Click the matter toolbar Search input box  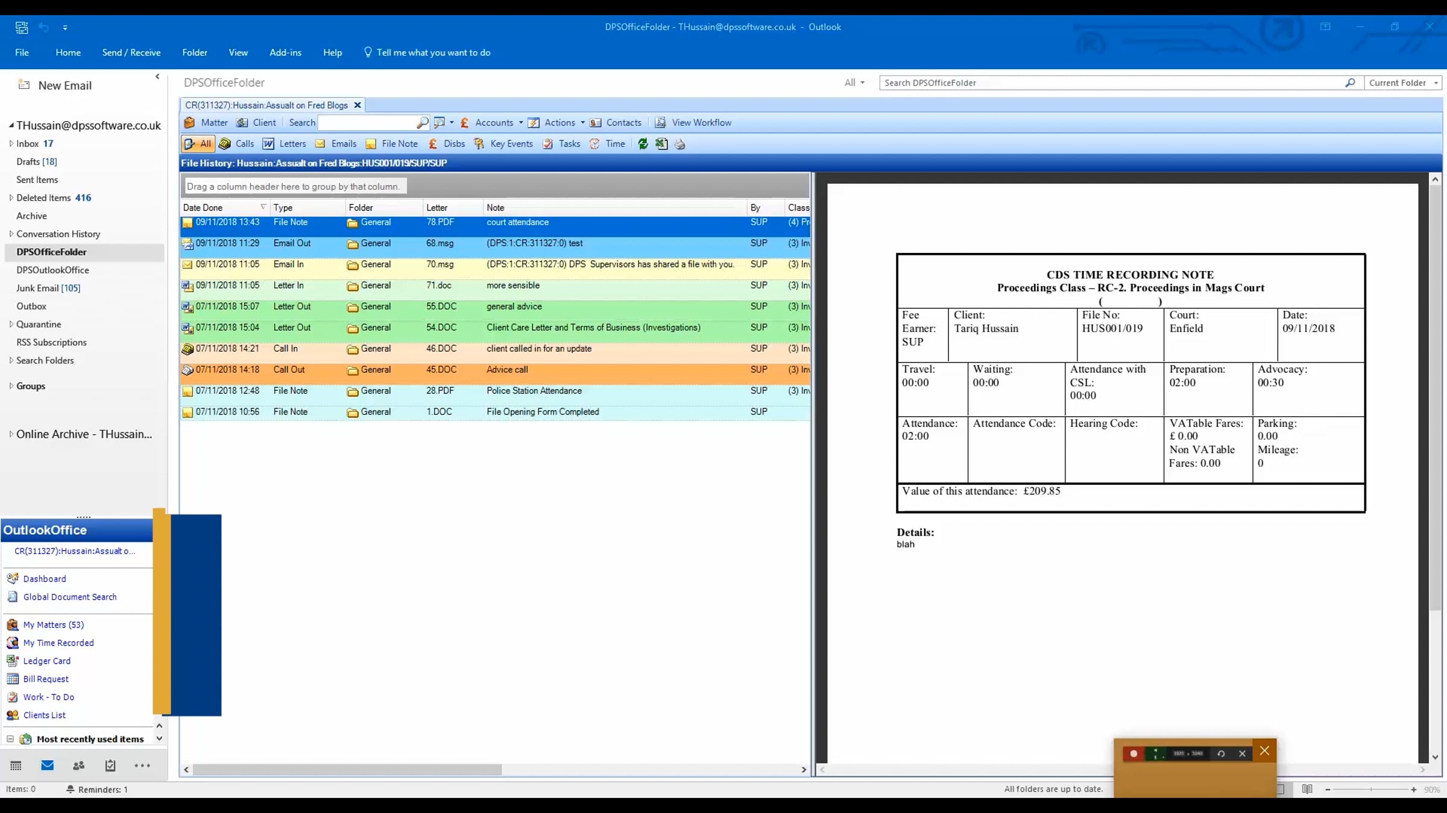[x=367, y=123]
